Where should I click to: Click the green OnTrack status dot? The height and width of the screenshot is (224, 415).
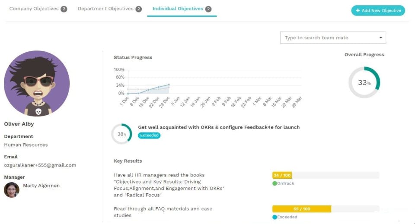275,183
